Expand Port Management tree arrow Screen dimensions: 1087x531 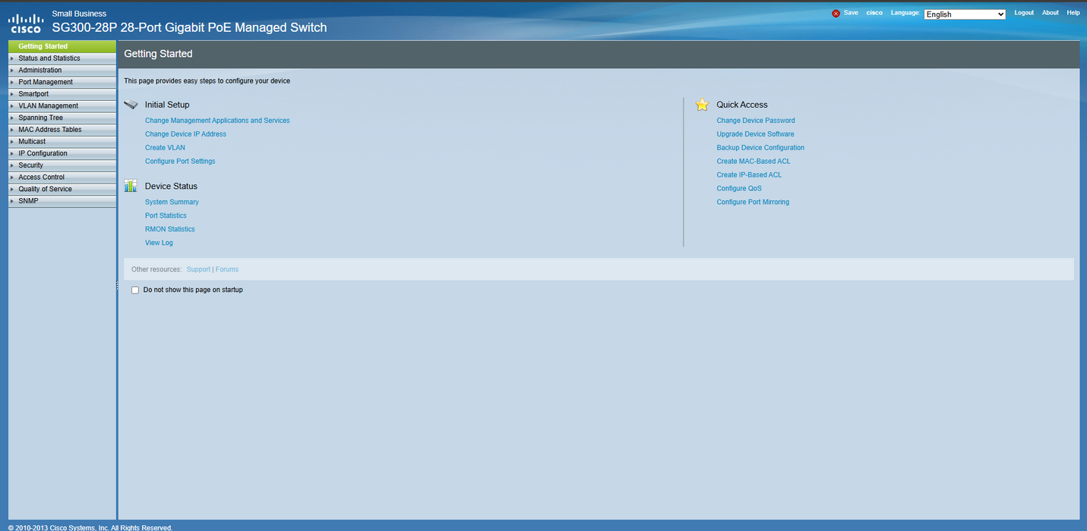(x=12, y=82)
